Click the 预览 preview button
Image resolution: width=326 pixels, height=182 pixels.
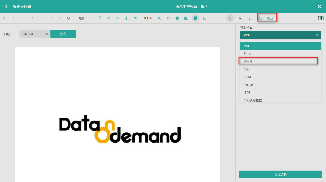tap(63, 34)
